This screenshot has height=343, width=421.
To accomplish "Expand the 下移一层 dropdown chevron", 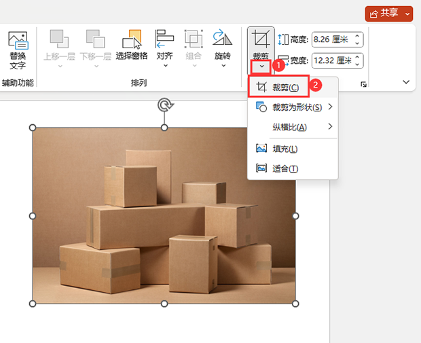I will (96, 66).
